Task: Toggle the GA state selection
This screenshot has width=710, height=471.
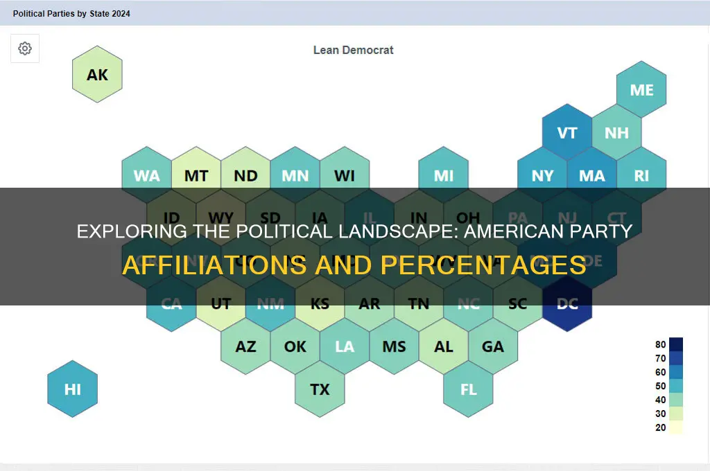Action: coord(492,346)
